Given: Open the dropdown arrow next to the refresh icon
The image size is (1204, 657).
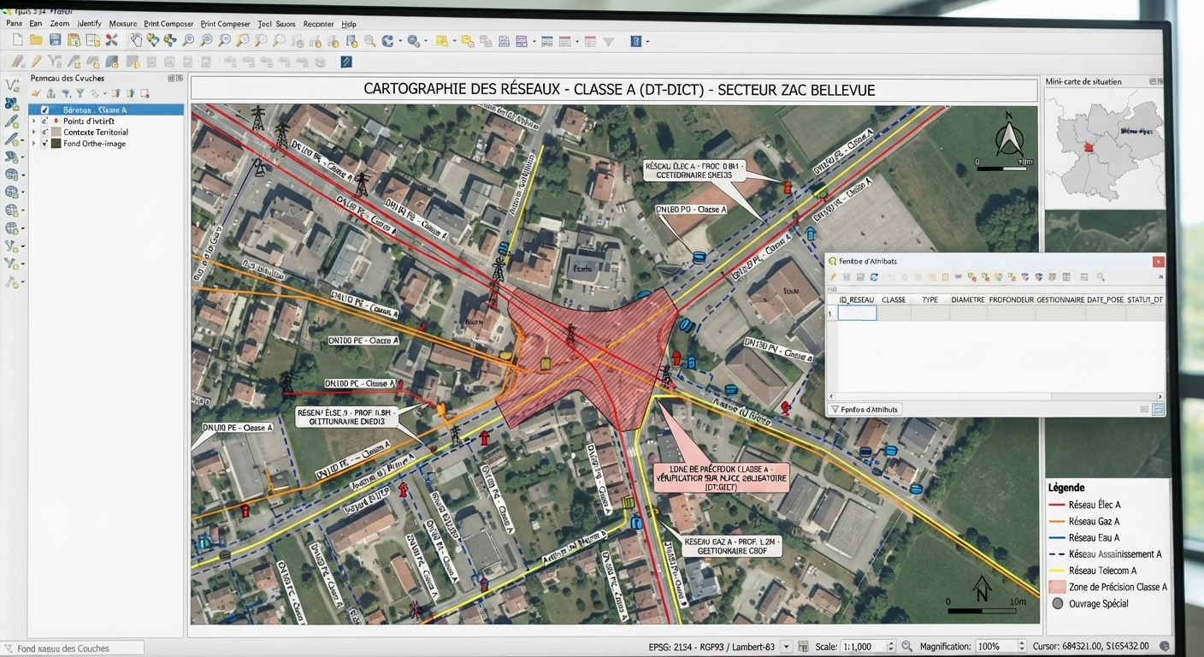Looking at the screenshot, I should 400,41.
